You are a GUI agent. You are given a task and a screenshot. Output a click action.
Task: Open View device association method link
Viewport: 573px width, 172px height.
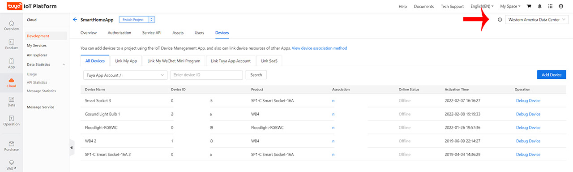tap(319, 48)
